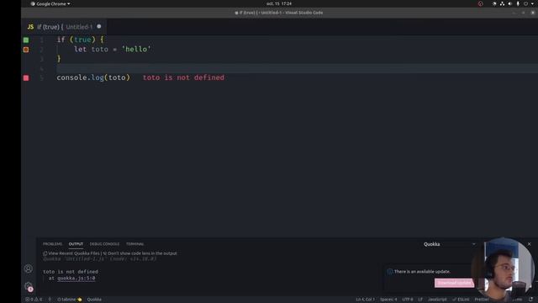The height and width of the screenshot is (303, 538).
Task: Click the closing brace on line 3
Action: tap(59, 59)
